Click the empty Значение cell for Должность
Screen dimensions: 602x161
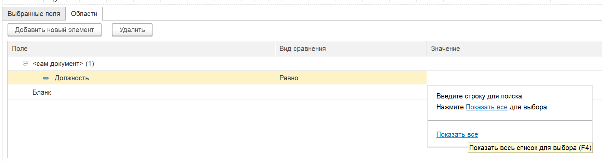513,78
